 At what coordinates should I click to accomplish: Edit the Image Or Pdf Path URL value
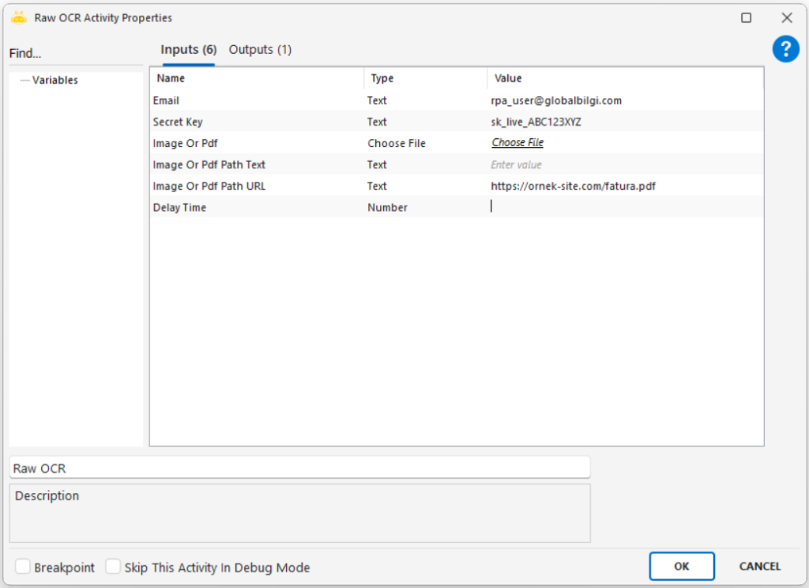click(x=624, y=186)
